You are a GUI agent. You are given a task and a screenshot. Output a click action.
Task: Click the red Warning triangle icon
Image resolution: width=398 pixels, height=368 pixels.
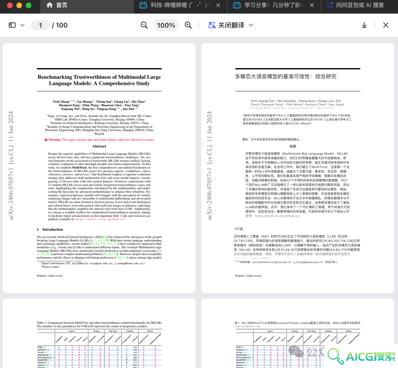(x=46, y=140)
